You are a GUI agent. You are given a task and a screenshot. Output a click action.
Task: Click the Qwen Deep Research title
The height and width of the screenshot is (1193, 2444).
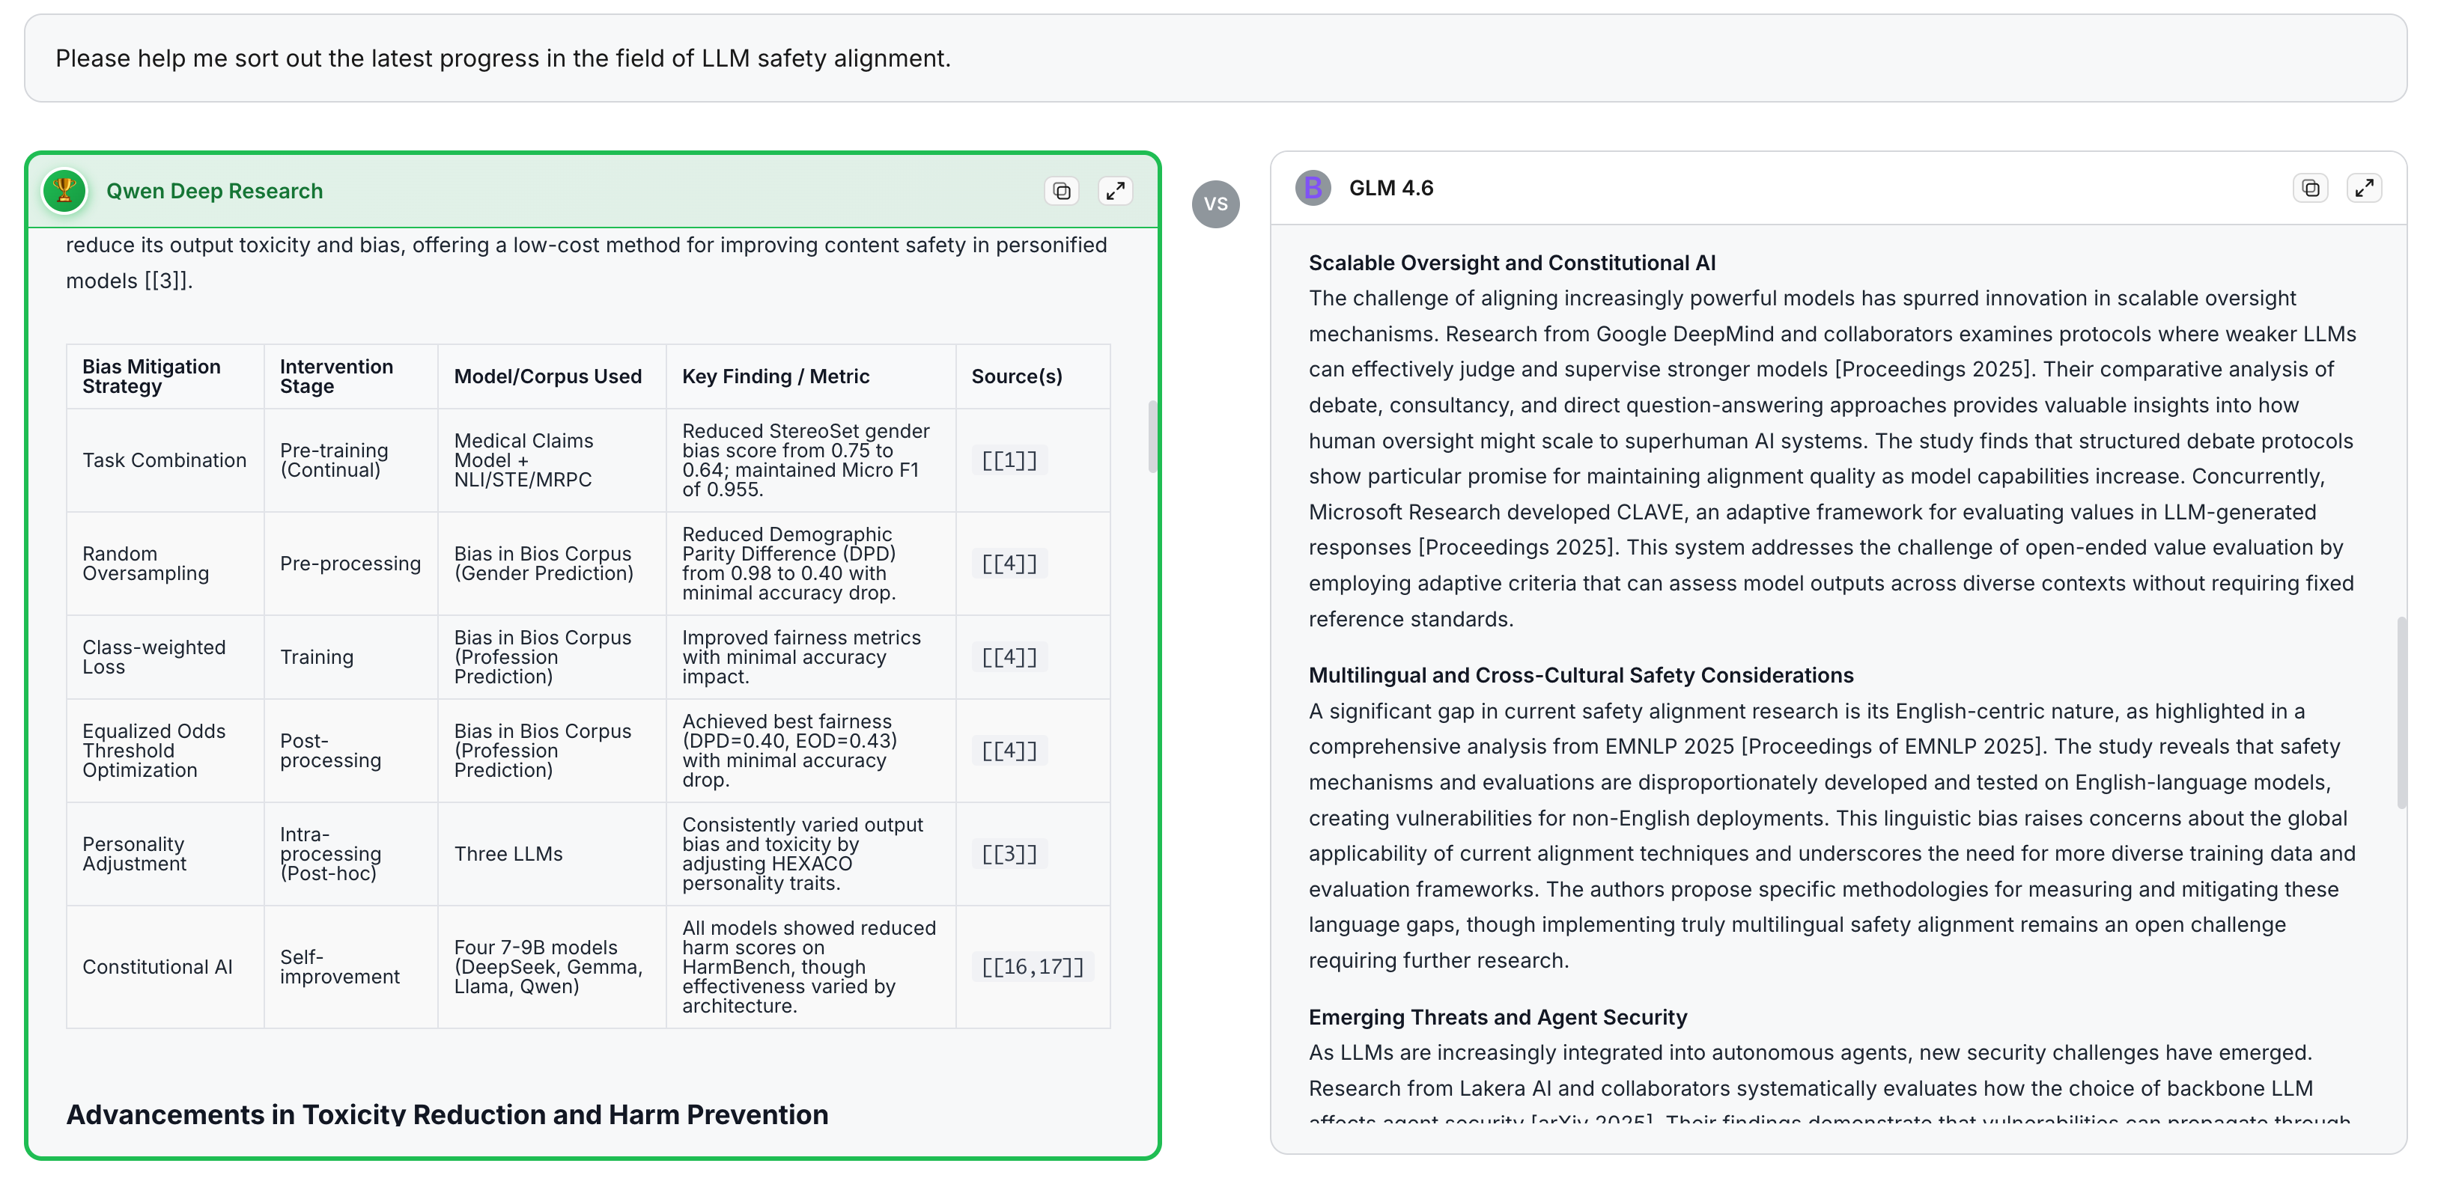tap(214, 192)
